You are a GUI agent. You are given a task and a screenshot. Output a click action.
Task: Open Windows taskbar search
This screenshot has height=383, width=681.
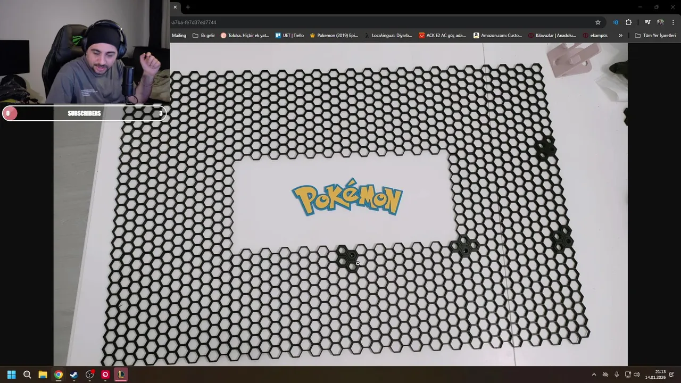click(x=27, y=374)
